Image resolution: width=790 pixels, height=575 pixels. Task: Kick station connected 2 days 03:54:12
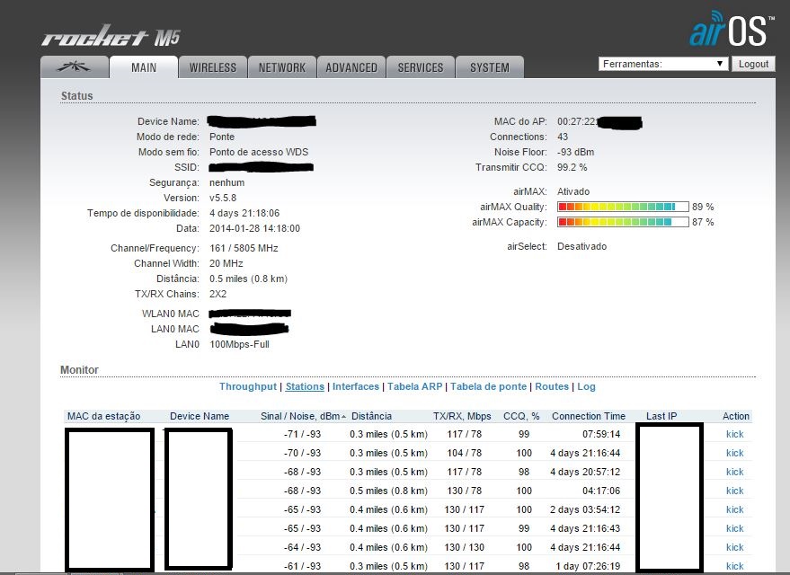[734, 509]
